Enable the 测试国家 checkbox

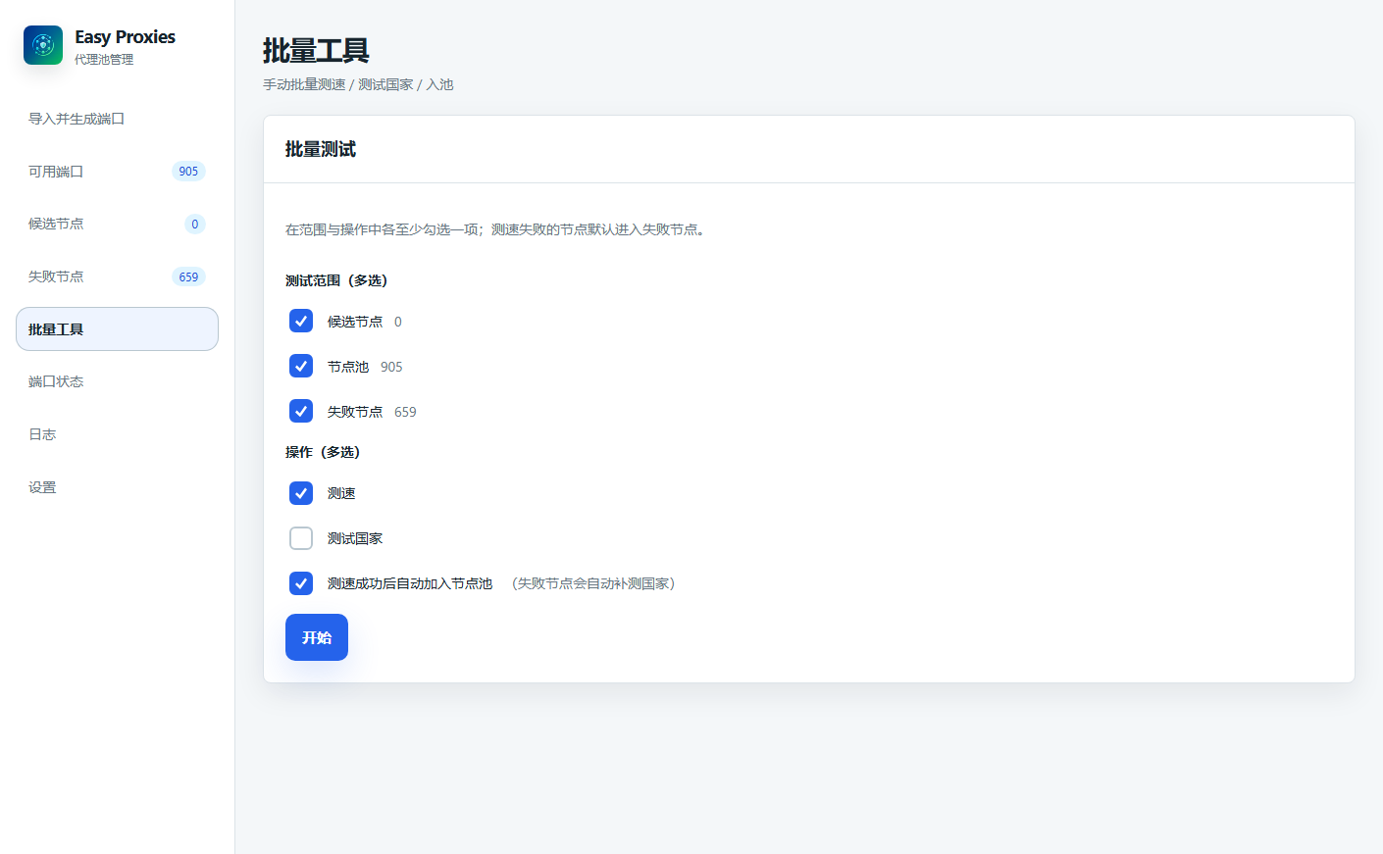tap(301, 538)
